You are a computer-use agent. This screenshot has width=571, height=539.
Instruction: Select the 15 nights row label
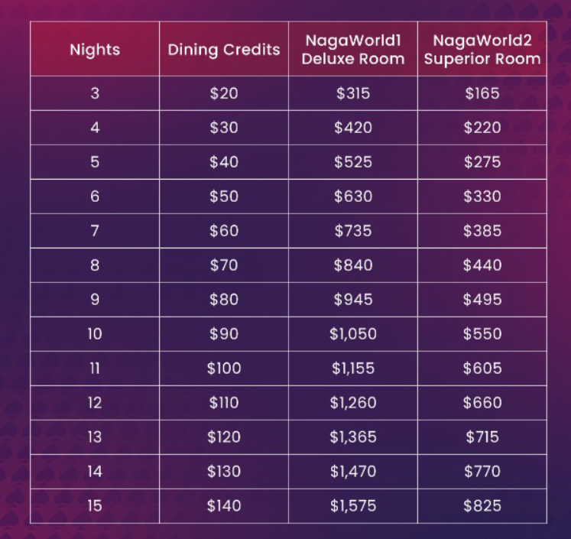coord(95,506)
